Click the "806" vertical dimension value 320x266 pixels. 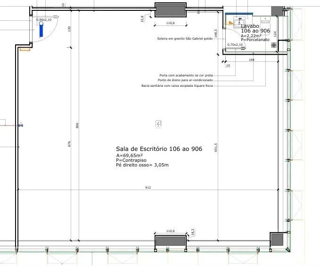tap(77, 125)
